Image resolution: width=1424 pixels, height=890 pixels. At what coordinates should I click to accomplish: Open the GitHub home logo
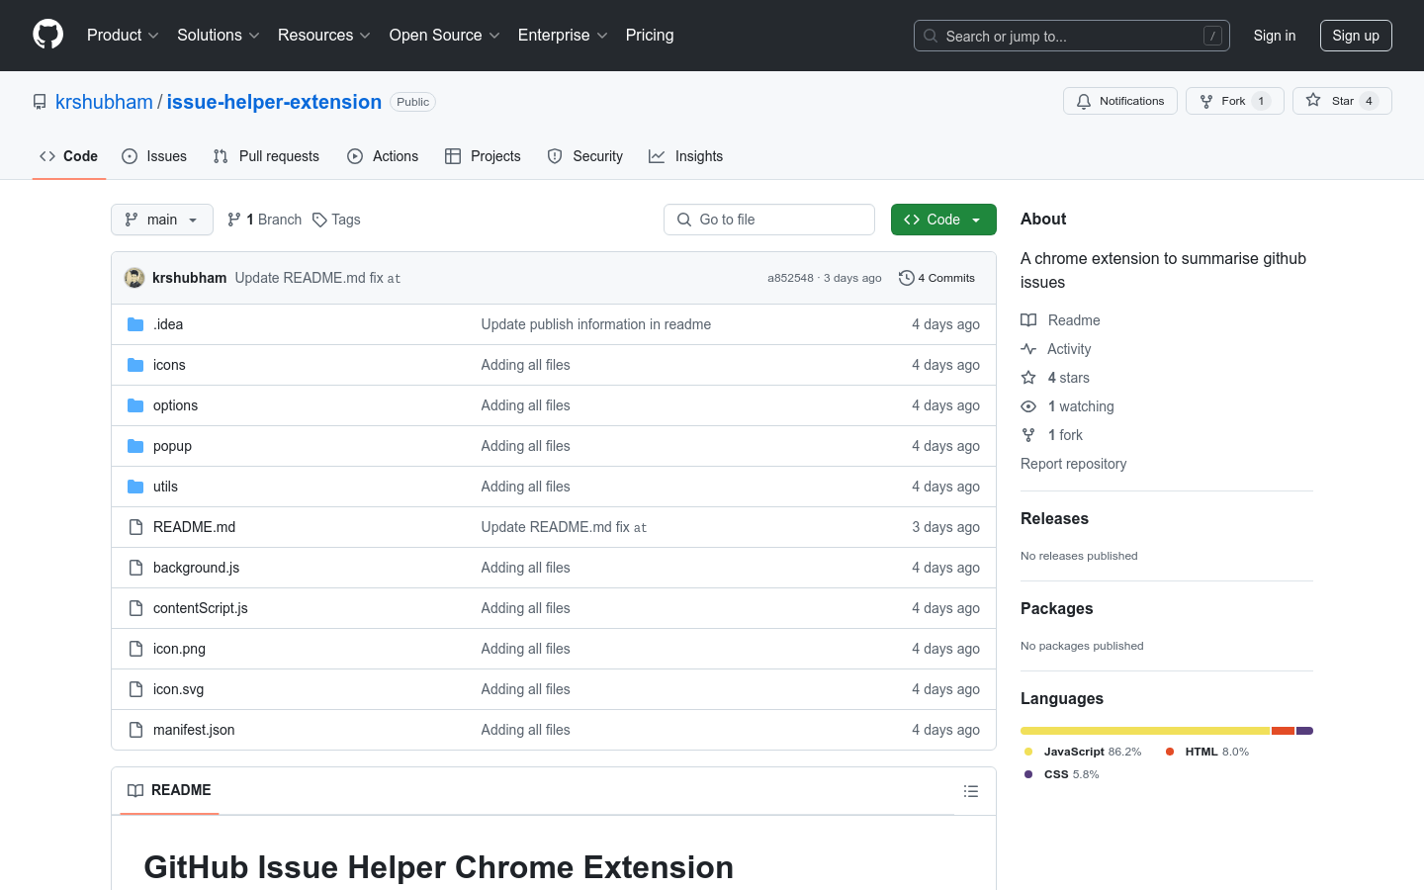pyautogui.click(x=47, y=35)
